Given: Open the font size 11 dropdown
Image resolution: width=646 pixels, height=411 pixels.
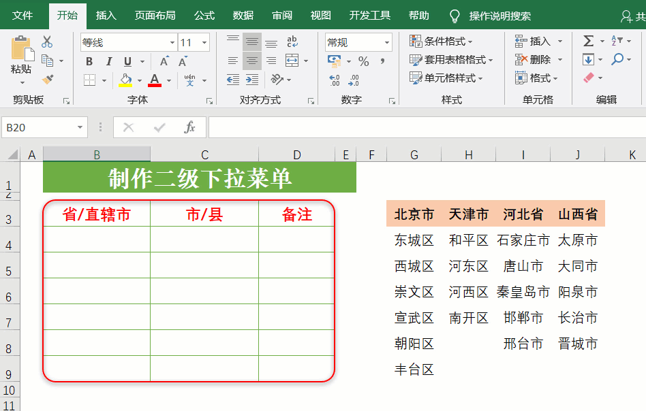Looking at the screenshot, I should [x=204, y=42].
